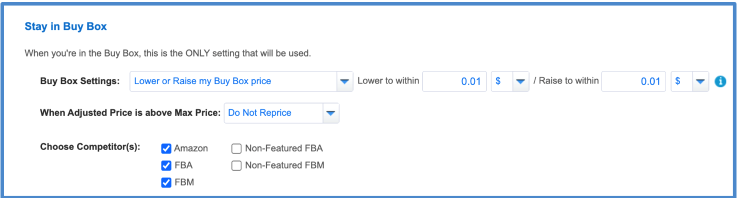
Task: Focus the Lower to within amount field
Action: tap(454, 81)
